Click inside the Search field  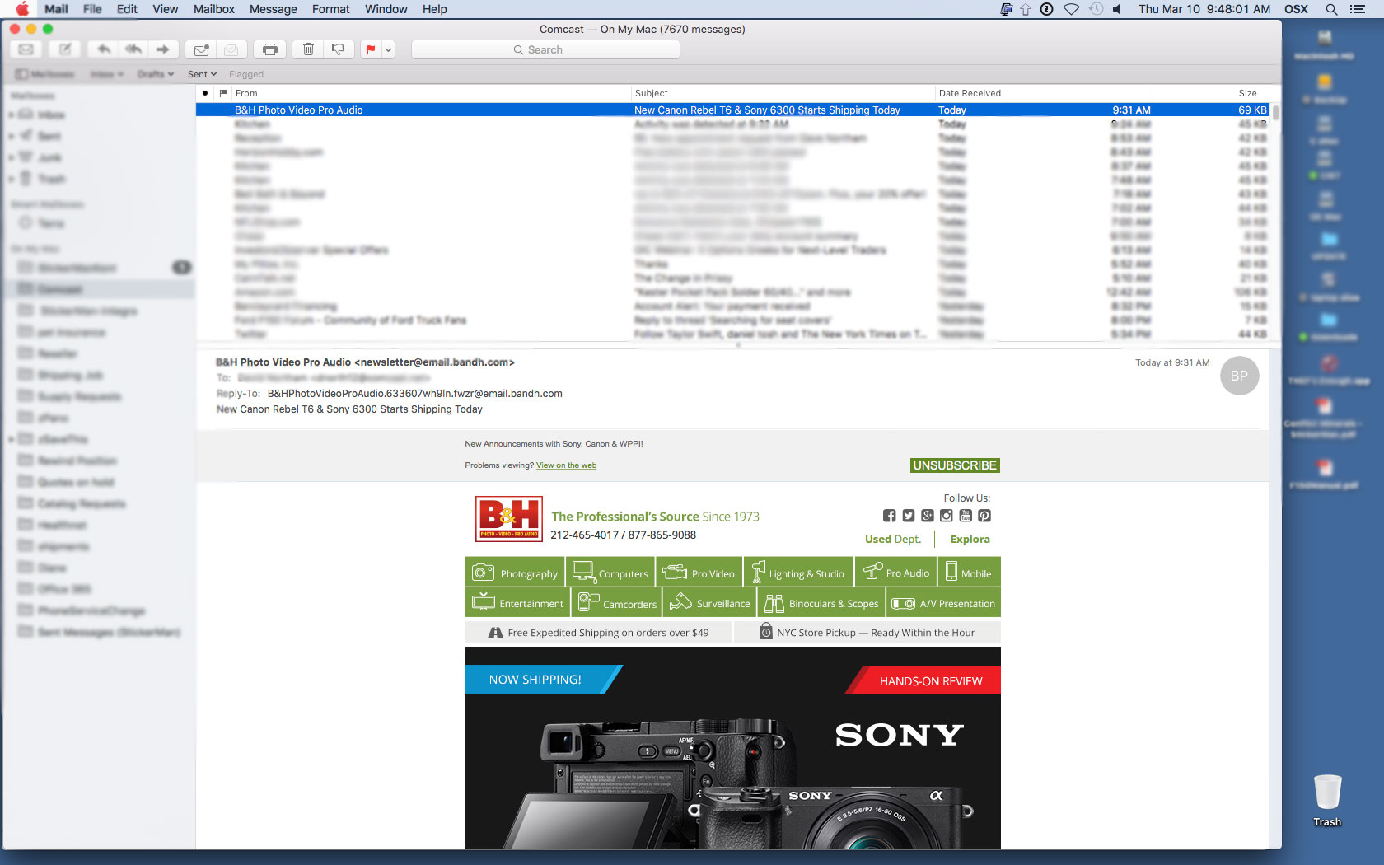545,49
